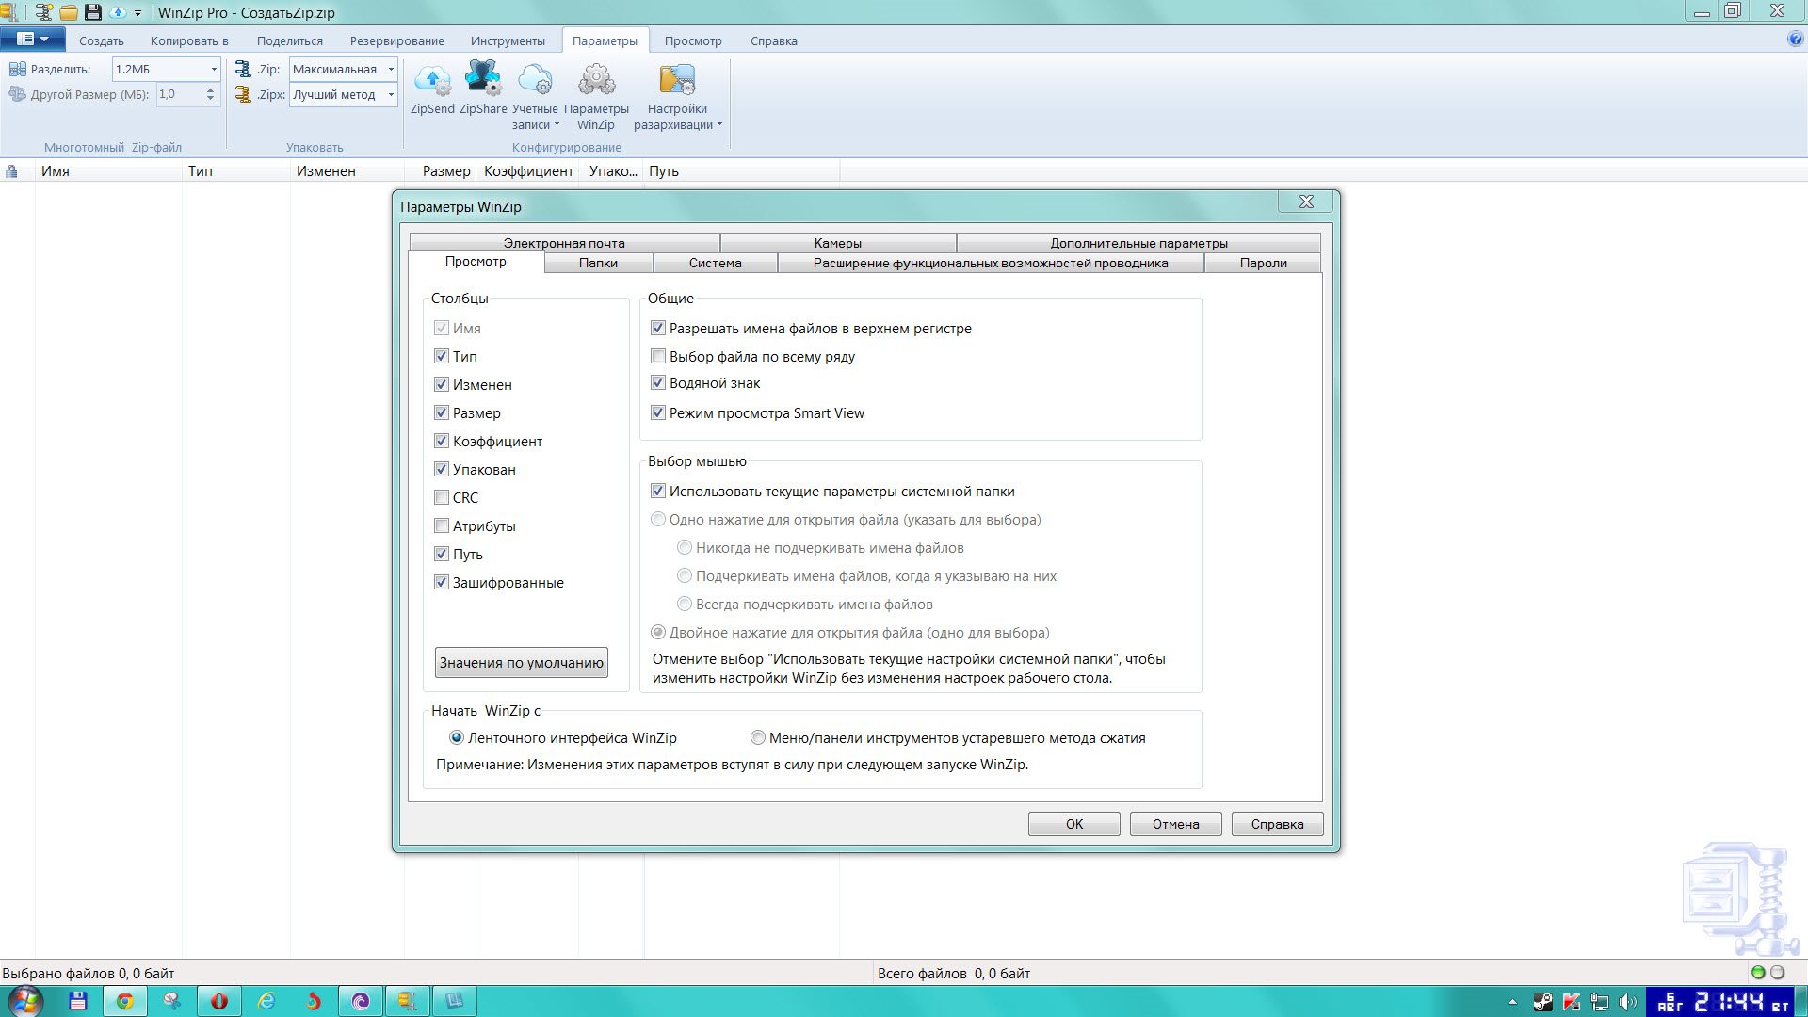Click the OK button
1808x1017 pixels.
point(1074,824)
